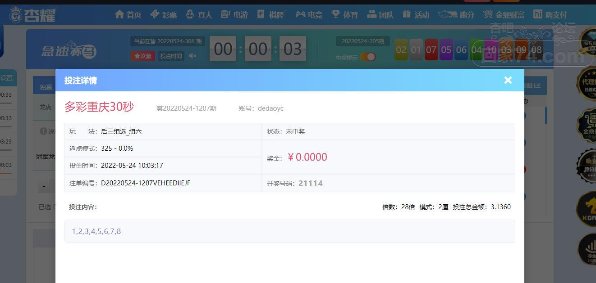
Task: Open the 跑分 menu item
Action: (456, 14)
